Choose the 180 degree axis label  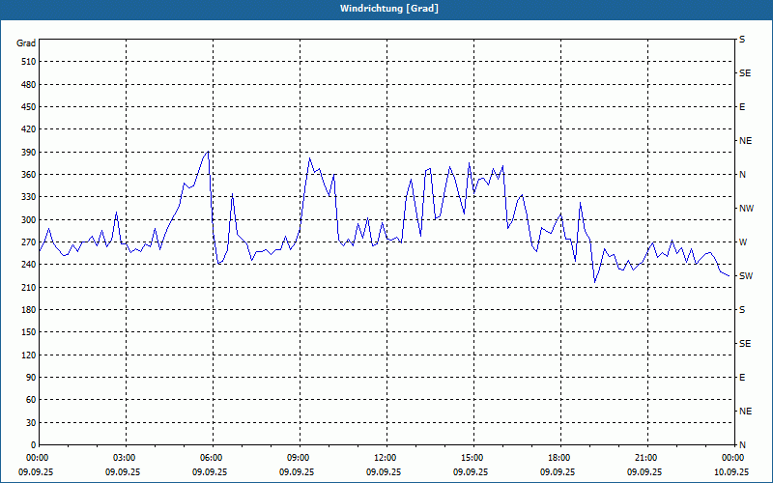coord(29,310)
